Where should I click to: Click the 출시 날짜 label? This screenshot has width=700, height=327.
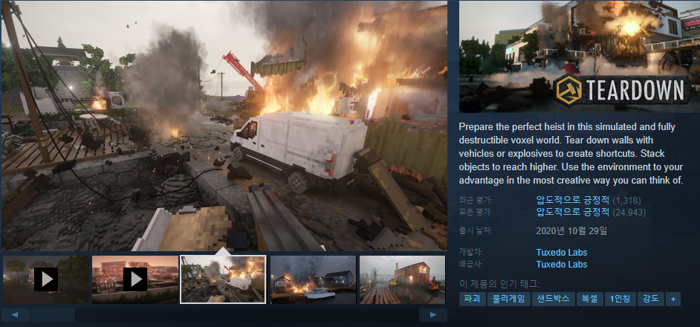click(476, 231)
